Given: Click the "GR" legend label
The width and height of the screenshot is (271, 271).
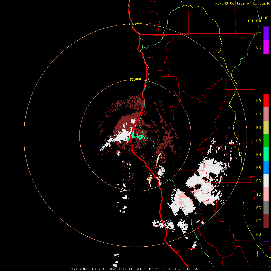Looking at the screenshot, I should (258, 114).
